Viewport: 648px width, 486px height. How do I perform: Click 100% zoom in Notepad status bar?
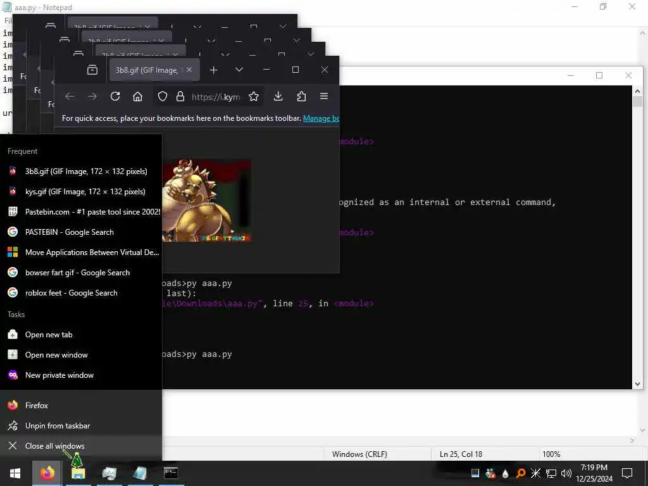click(551, 454)
